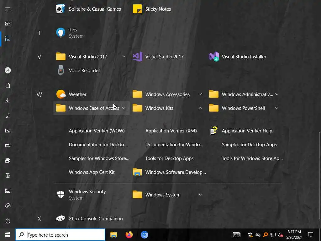Open Samples for Windows Store entry

pos(91,158)
